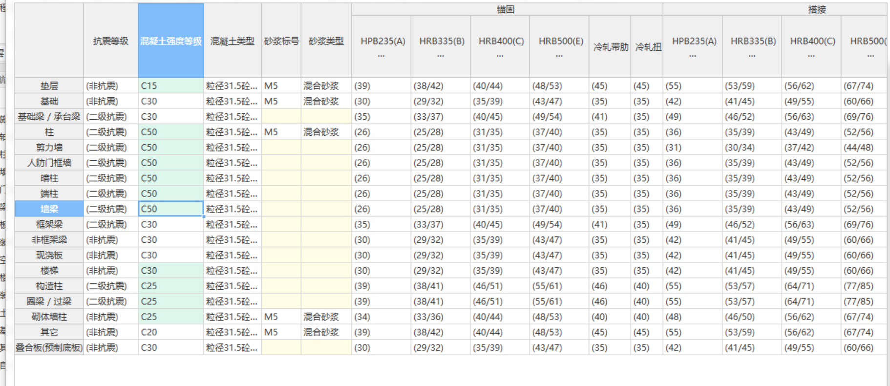Select the 基础梁 / 承台梁 row header
Image resolution: width=890 pixels, height=386 pixels.
(49, 117)
